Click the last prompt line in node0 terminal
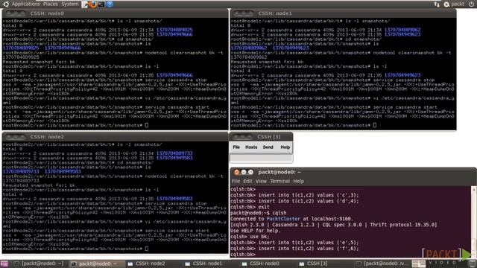Screen dimensions: 477x268 (75, 125)
